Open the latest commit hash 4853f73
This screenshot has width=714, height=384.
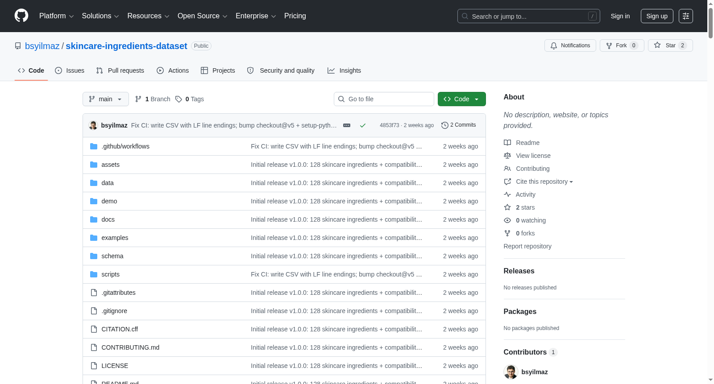click(x=389, y=125)
